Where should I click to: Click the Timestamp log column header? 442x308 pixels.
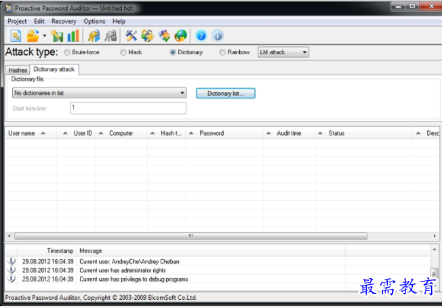(x=47, y=251)
